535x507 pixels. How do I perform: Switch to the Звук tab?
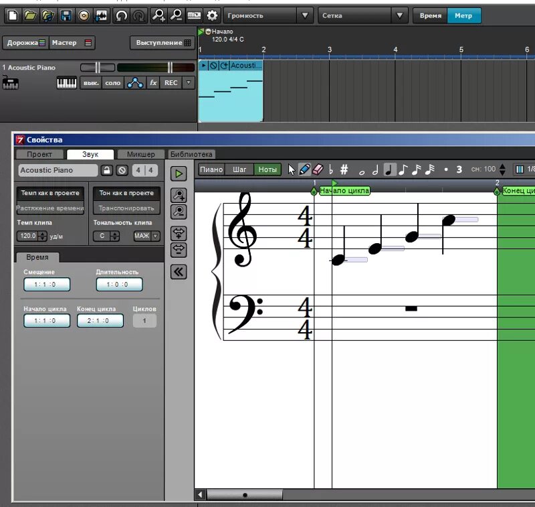[x=90, y=154]
